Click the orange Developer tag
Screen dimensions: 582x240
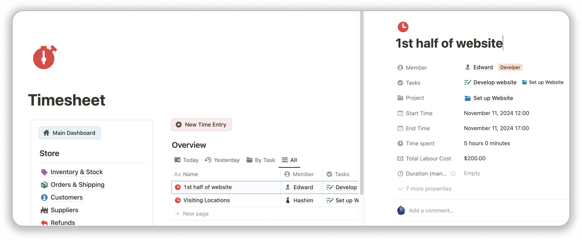point(510,67)
